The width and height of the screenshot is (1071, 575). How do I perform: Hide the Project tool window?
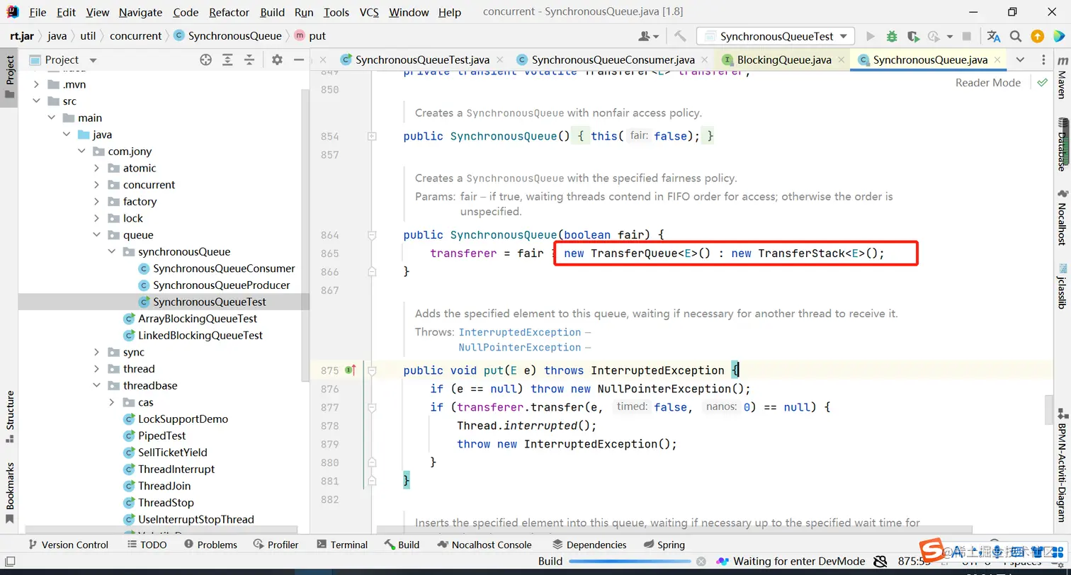pyautogui.click(x=299, y=59)
